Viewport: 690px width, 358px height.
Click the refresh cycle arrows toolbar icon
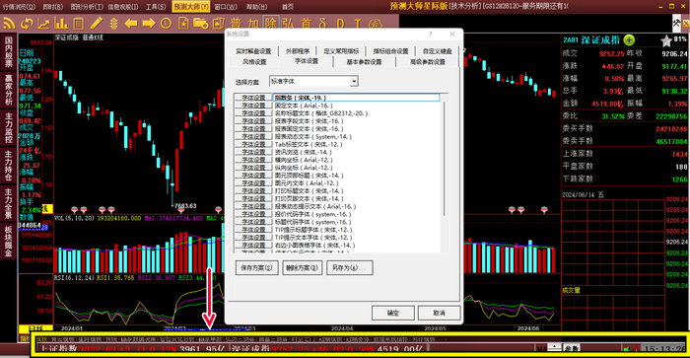tap(27, 23)
